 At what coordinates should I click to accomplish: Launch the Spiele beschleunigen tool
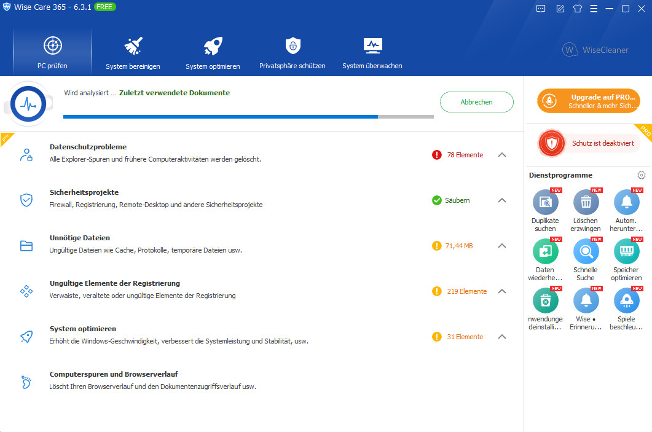point(626,301)
